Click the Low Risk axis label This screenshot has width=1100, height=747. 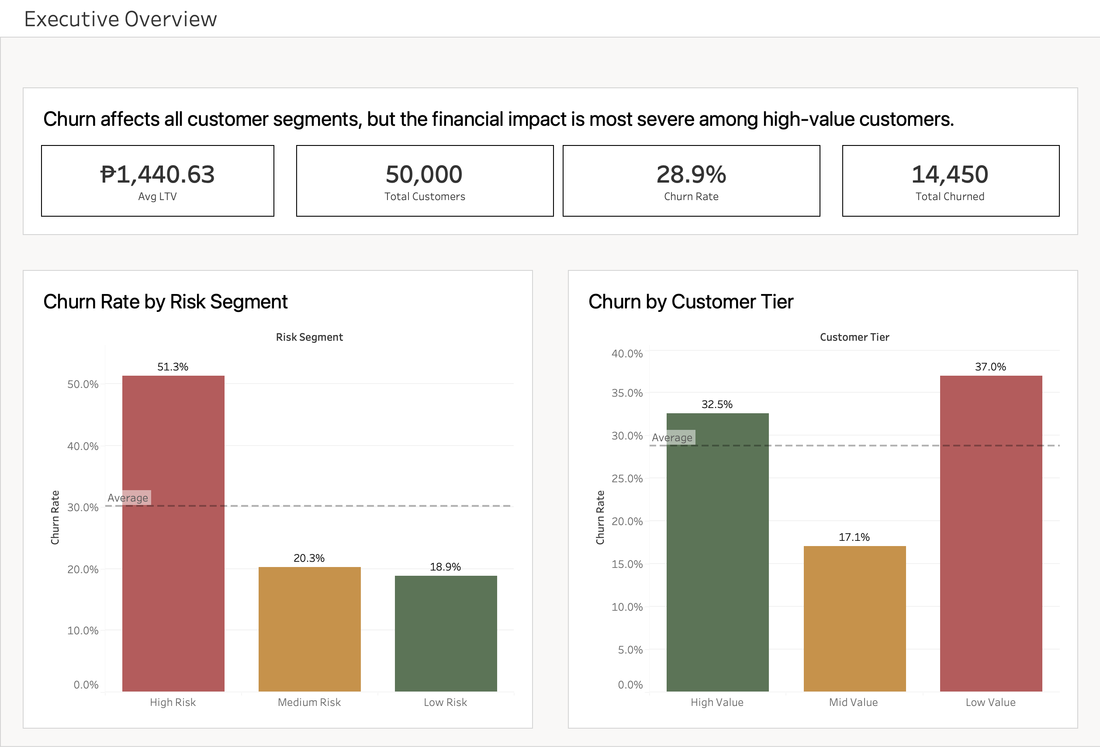pyautogui.click(x=446, y=702)
